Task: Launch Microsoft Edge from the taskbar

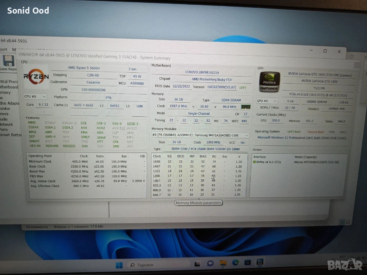Action: pyautogui.click(x=235, y=264)
